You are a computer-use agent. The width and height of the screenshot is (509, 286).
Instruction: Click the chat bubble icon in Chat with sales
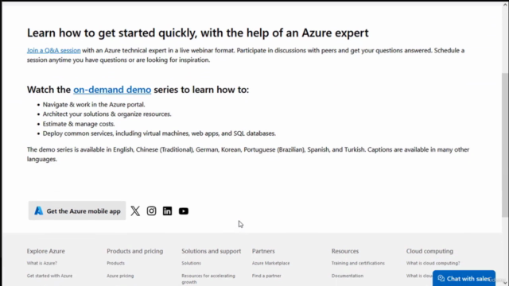click(x=441, y=278)
